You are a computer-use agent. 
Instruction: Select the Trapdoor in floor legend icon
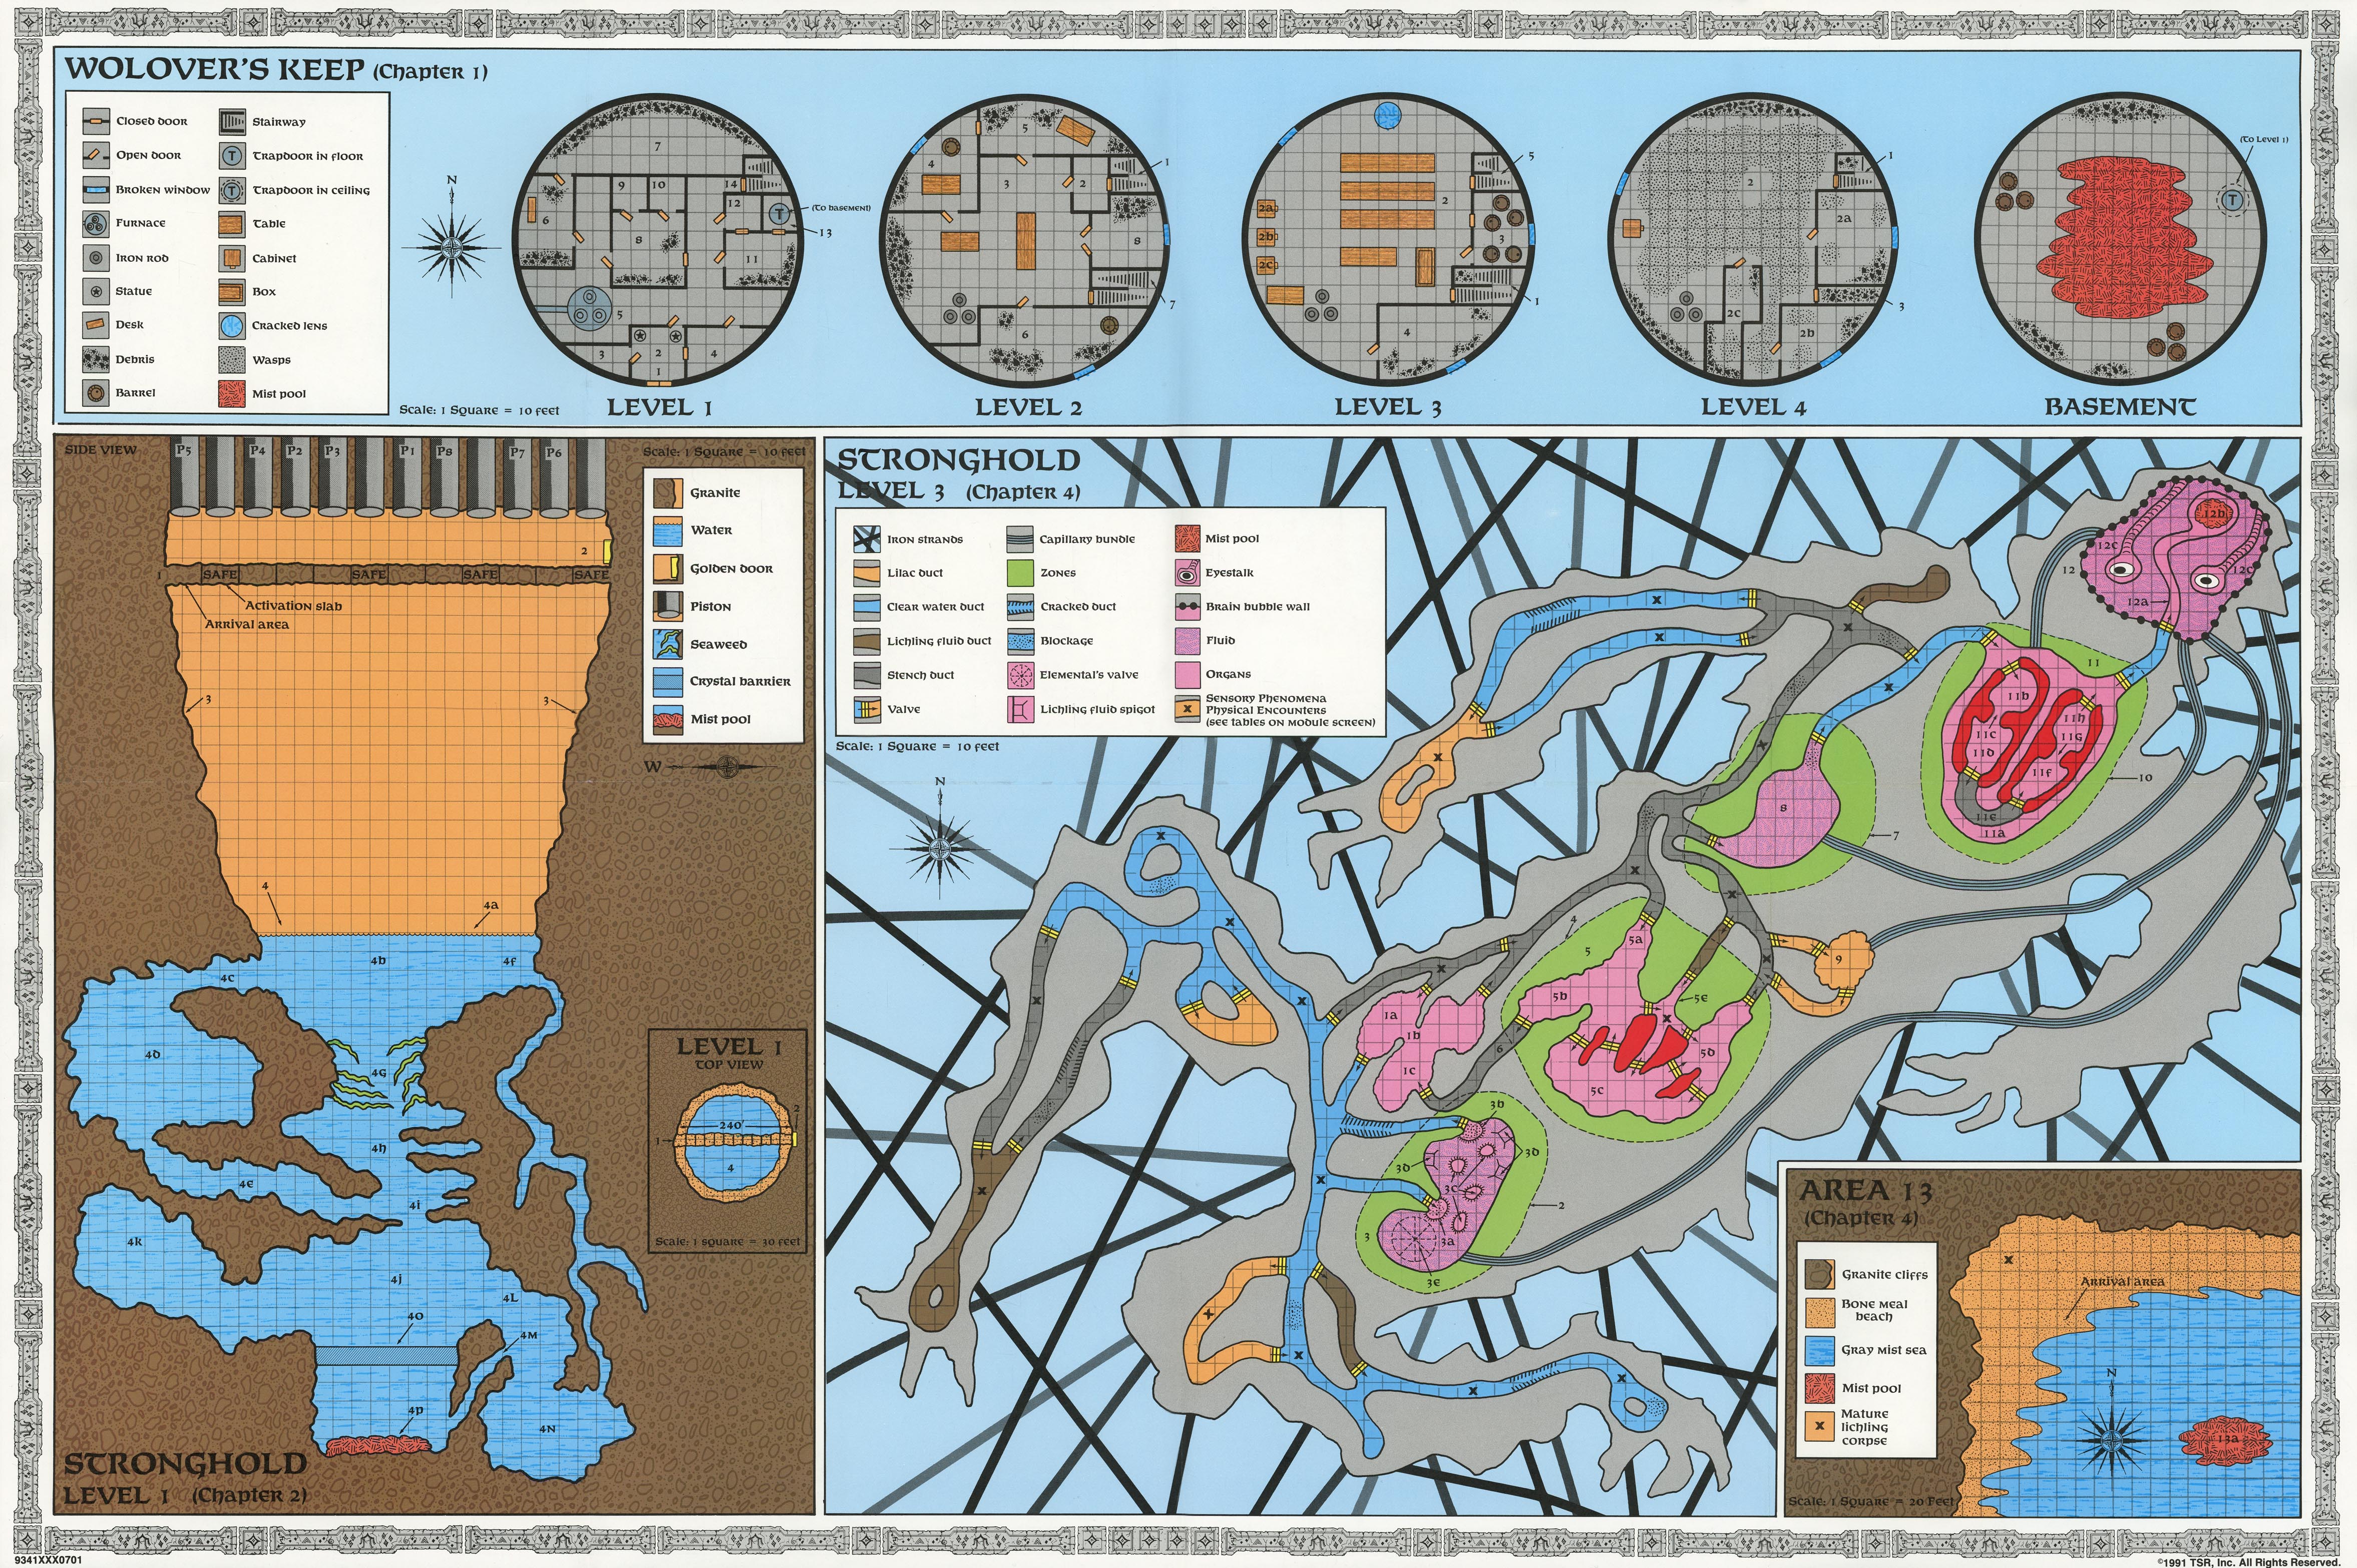(232, 156)
